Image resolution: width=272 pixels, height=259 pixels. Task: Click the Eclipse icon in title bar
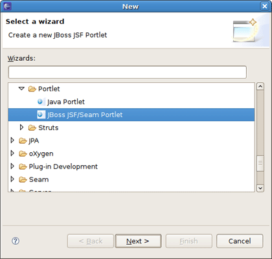[7, 6]
